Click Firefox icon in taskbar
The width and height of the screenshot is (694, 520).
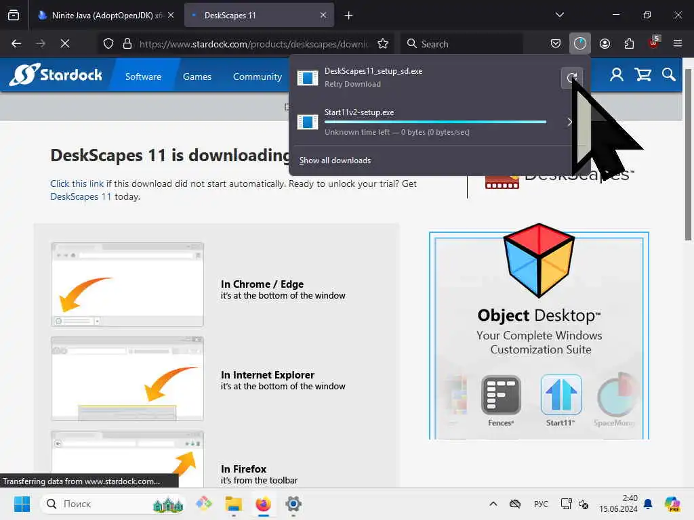coord(264,504)
